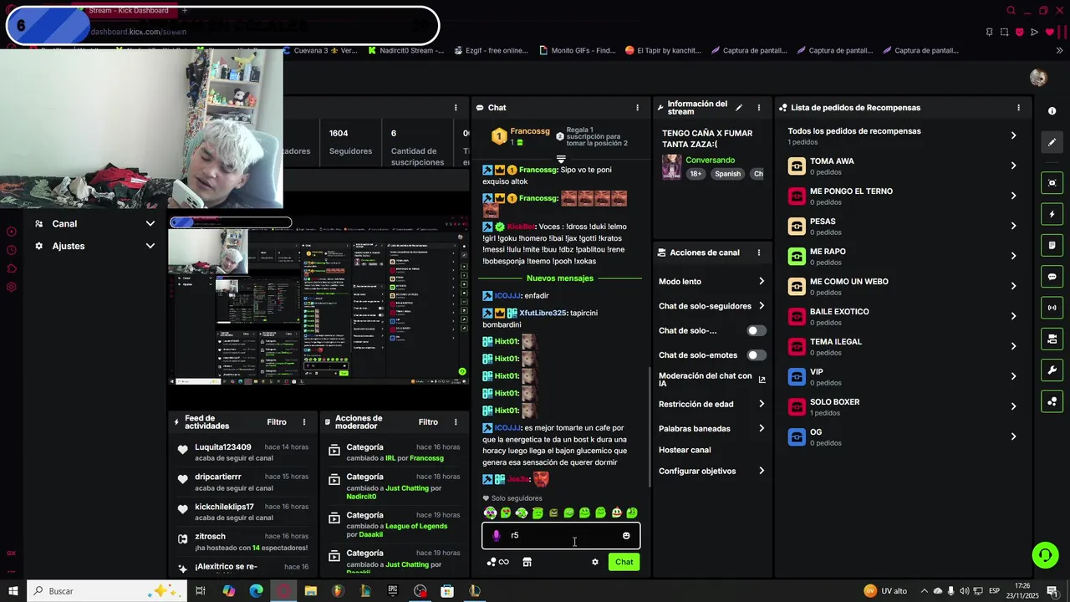Open Microsoft Edge from taskbar
Image resolution: width=1070 pixels, height=602 pixels.
point(257,591)
